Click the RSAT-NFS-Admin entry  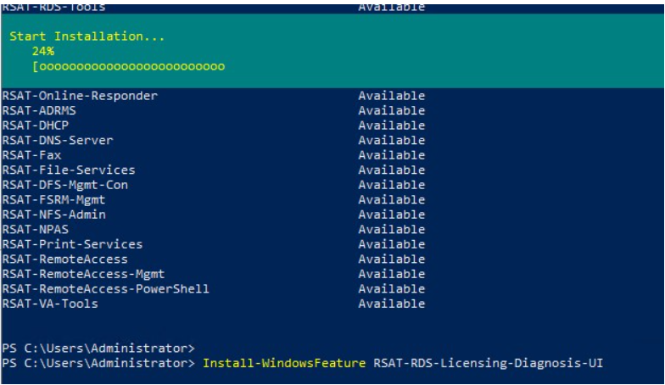point(54,215)
